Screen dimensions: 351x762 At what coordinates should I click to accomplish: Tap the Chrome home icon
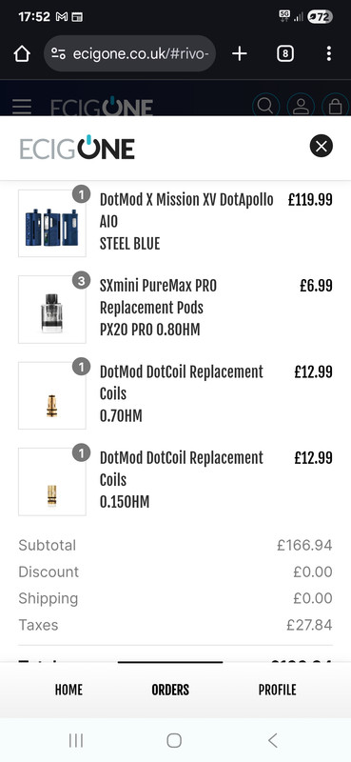pyautogui.click(x=22, y=53)
